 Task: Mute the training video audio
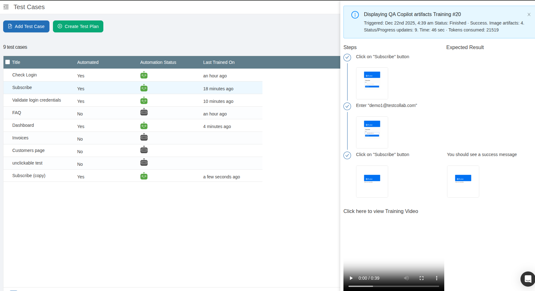point(406,278)
